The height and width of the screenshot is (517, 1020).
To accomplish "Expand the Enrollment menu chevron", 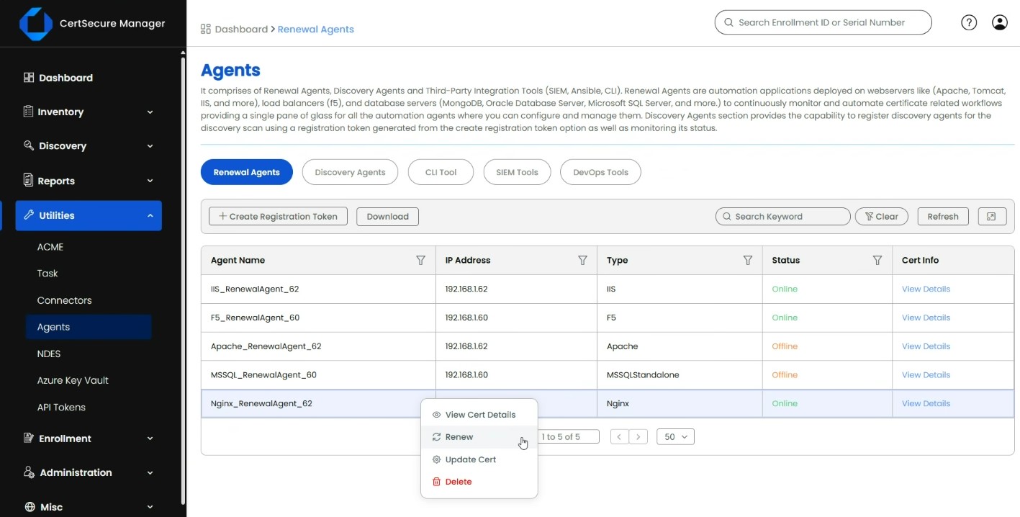I will (x=150, y=438).
